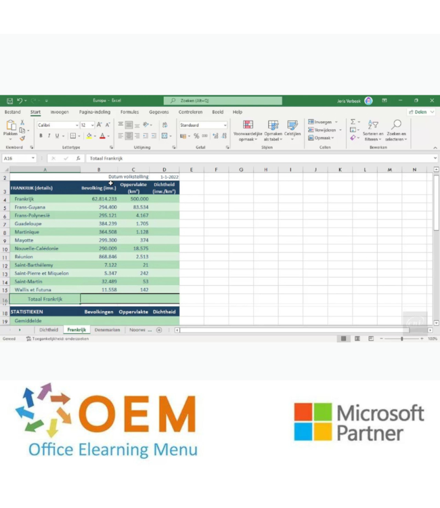Toggle top vertical alignment
This screenshot has height=508, width=440.
tap(120, 125)
